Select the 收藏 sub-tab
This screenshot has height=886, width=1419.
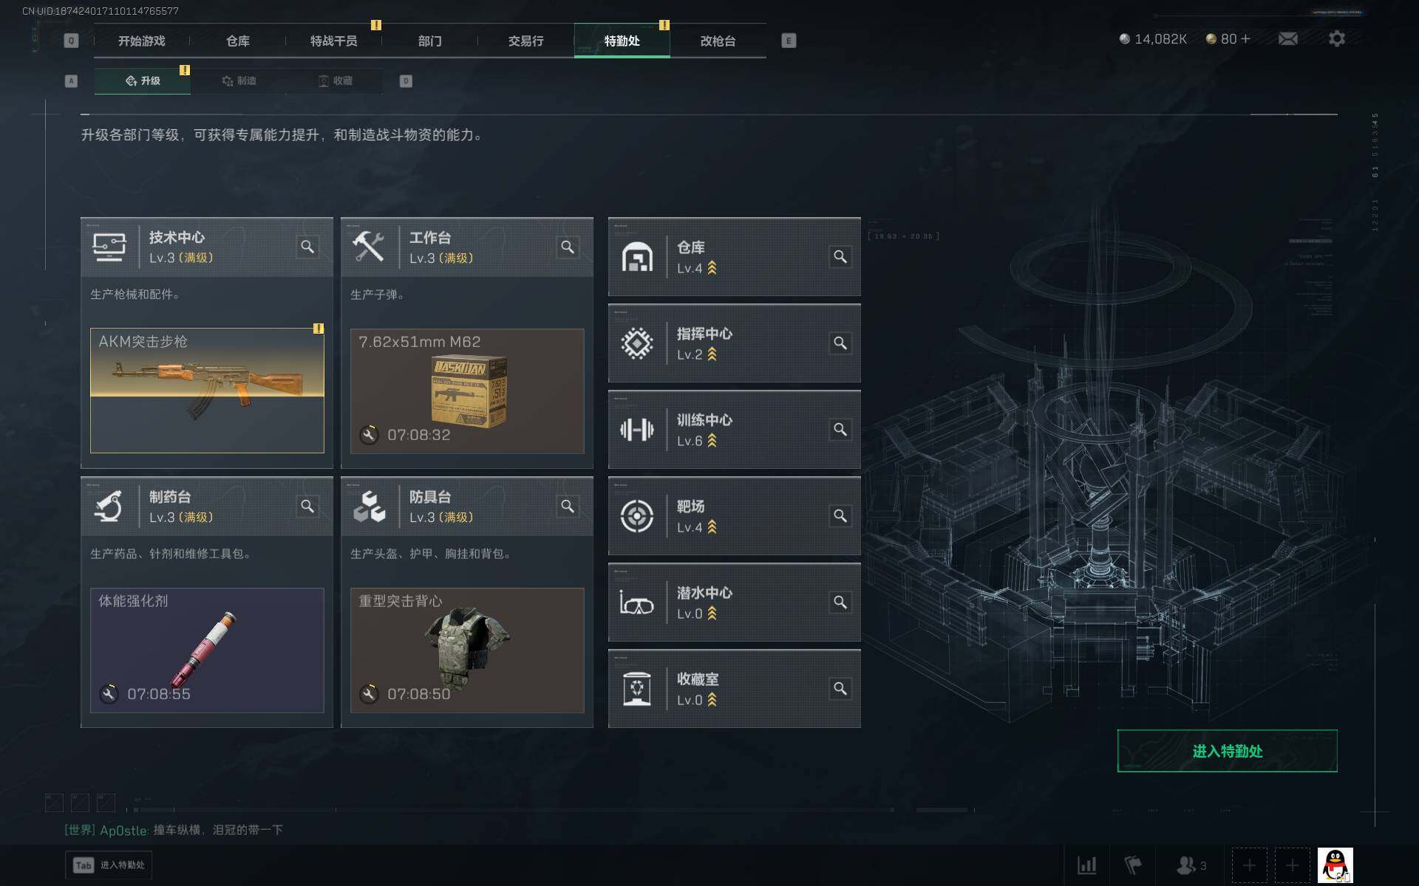tap(335, 80)
